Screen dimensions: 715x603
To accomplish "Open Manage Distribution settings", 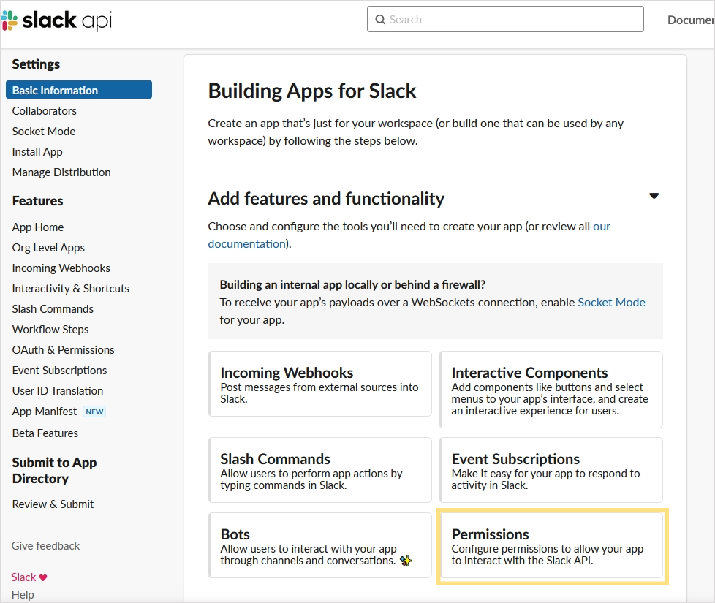I will pyautogui.click(x=61, y=172).
